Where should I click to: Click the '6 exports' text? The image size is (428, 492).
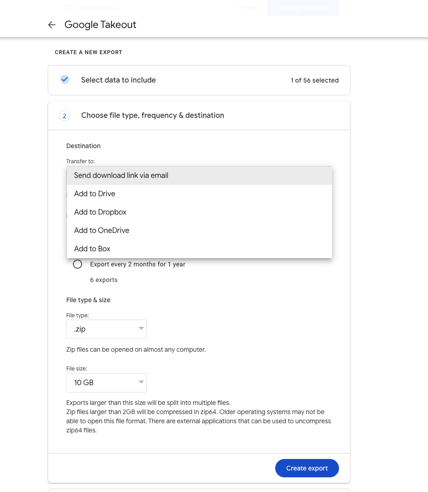[104, 280]
